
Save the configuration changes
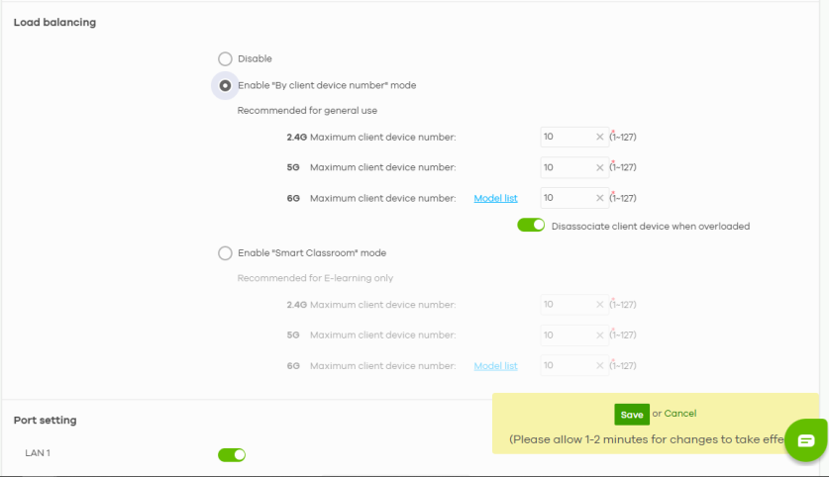(x=631, y=415)
